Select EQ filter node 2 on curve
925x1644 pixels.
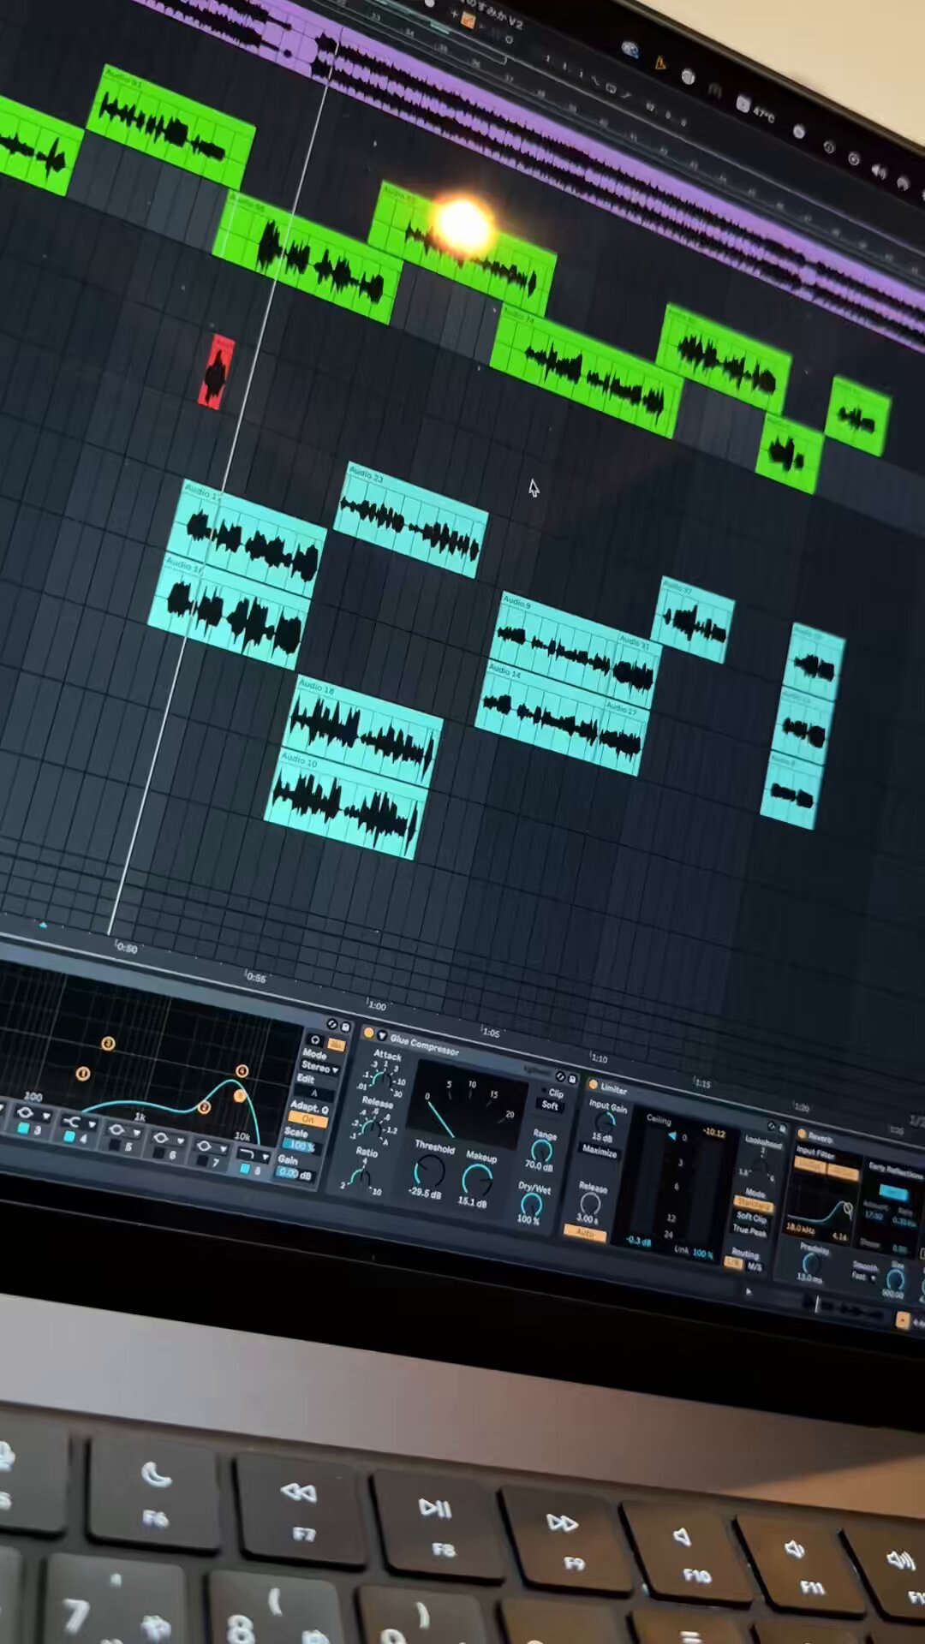pyautogui.click(x=204, y=1107)
